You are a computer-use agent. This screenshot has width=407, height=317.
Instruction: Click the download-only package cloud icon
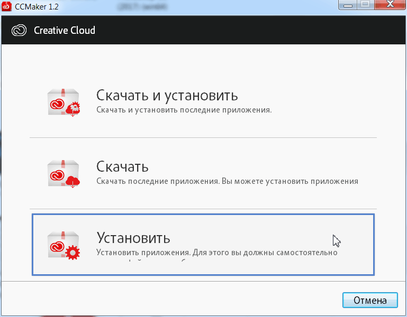[x=64, y=174]
